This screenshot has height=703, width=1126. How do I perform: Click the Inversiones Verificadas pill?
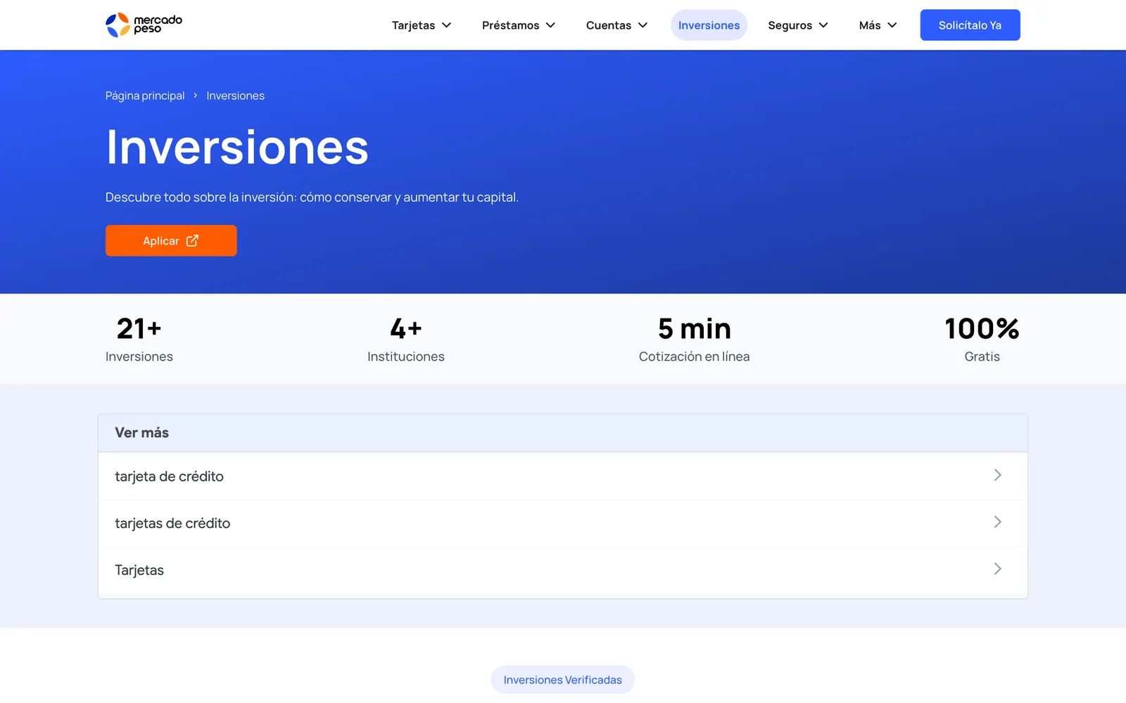pyautogui.click(x=563, y=680)
